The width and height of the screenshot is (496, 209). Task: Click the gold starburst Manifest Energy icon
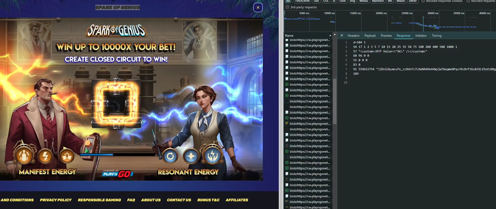(67, 156)
